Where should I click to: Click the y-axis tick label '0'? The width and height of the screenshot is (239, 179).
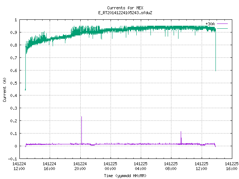coord(16,146)
